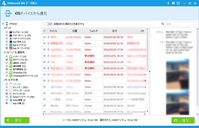Uncheck the camera roll (60) checkbox

[x=7, y=32]
